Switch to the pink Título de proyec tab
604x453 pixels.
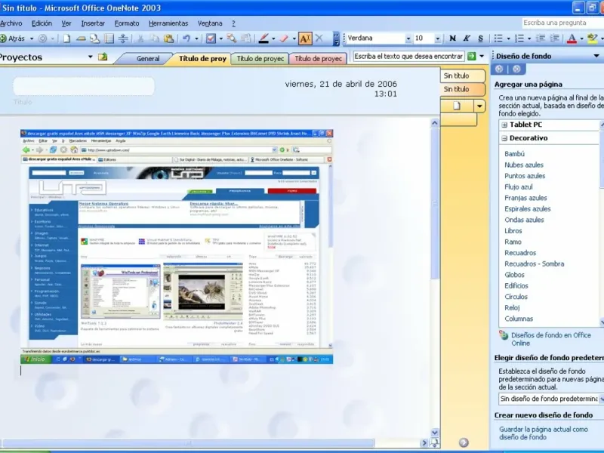[318, 59]
